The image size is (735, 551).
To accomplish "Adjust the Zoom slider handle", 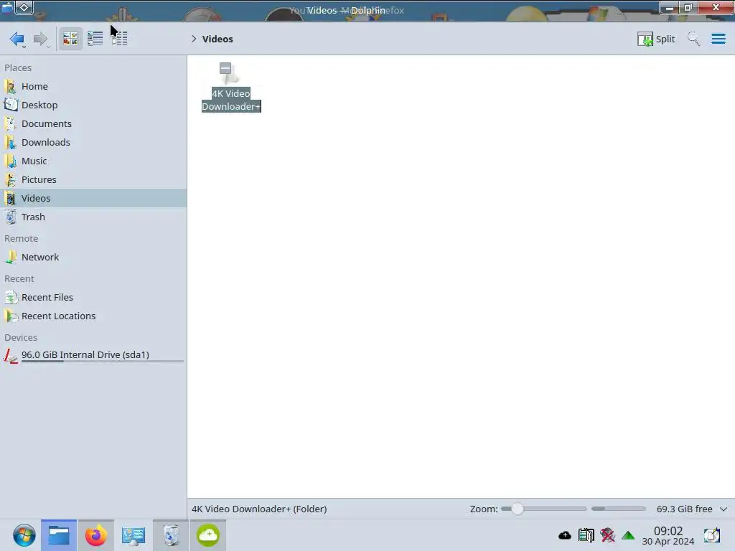I will coord(517,509).
